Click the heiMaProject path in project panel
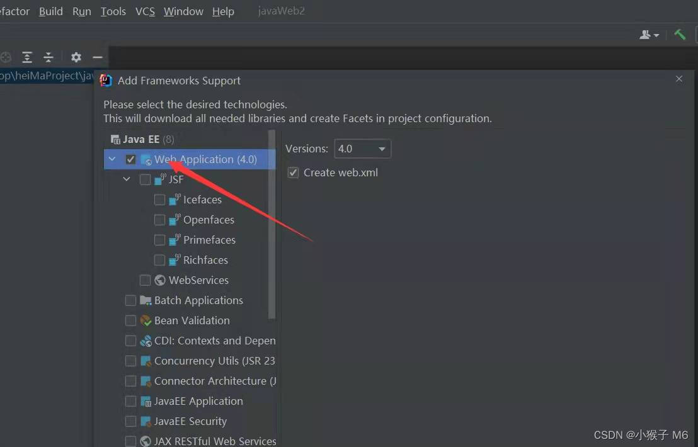698x447 pixels. click(46, 76)
